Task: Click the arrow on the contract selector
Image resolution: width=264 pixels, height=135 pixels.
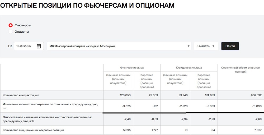Action: (x=189, y=46)
